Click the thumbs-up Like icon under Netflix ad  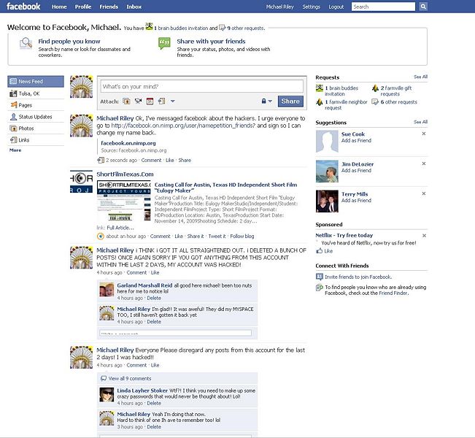pos(319,250)
